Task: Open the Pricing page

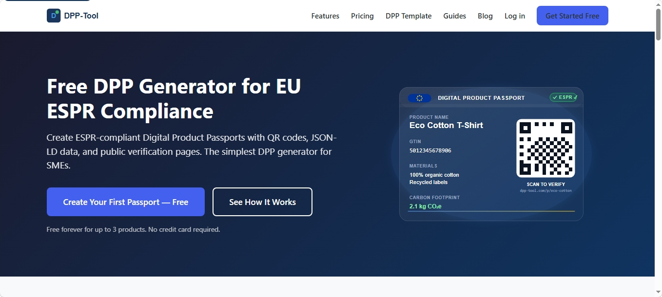Action: tap(362, 16)
